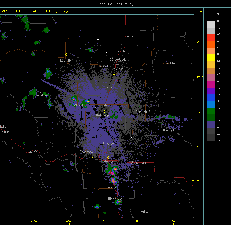The height and width of the screenshot is (225, 231).
Task: Click the -30 value on the dBZ scale
Action: point(219,141)
